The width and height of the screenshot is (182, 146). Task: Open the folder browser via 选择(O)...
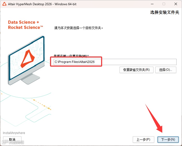[166, 70]
